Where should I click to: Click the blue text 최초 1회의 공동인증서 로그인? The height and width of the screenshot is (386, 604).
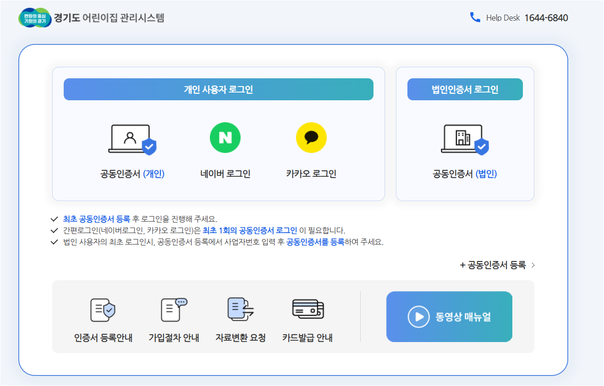(250, 230)
